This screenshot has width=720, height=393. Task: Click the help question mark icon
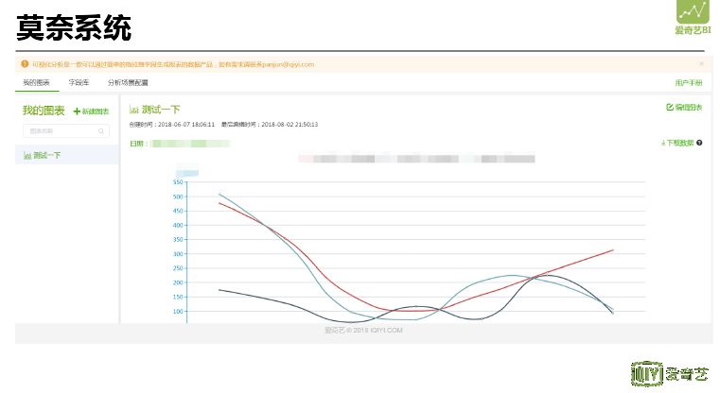point(699,143)
